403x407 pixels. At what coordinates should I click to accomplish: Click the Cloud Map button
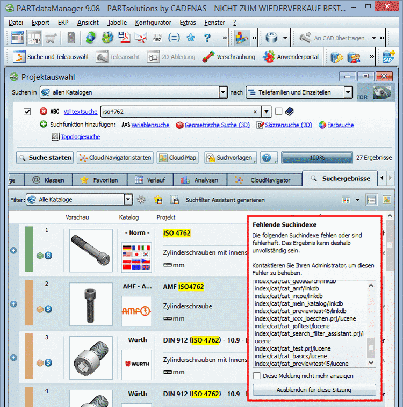(178, 157)
